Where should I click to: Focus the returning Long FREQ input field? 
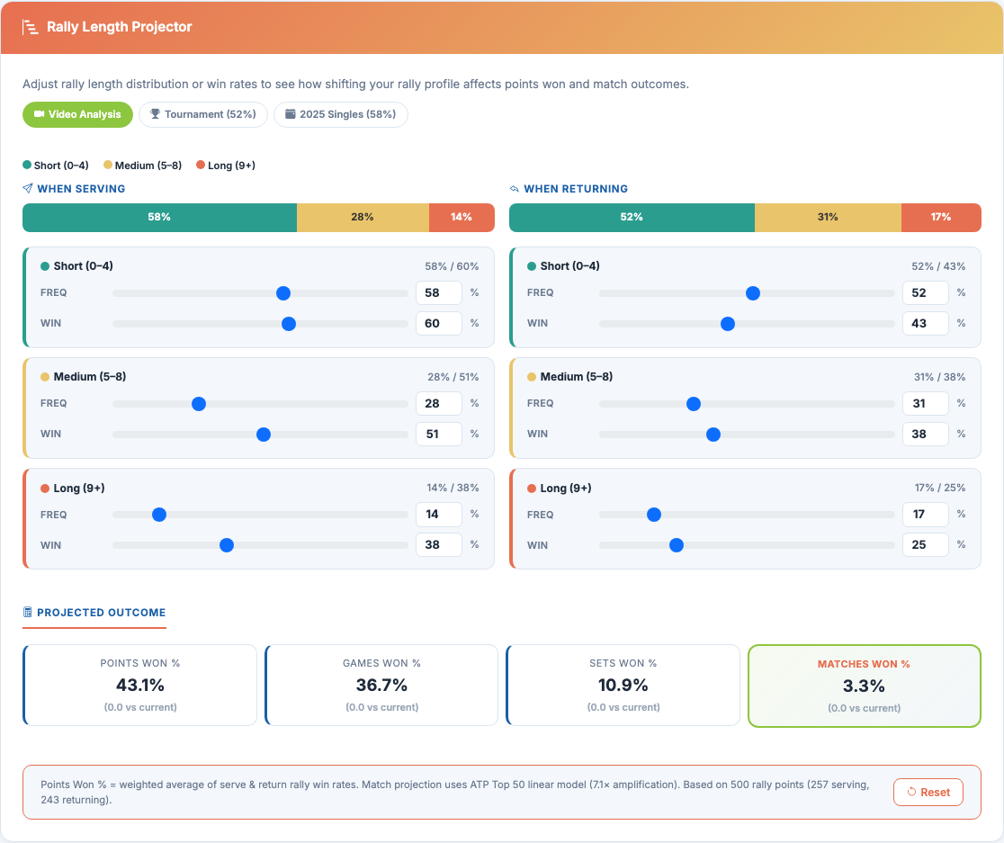pyautogui.click(x=925, y=515)
